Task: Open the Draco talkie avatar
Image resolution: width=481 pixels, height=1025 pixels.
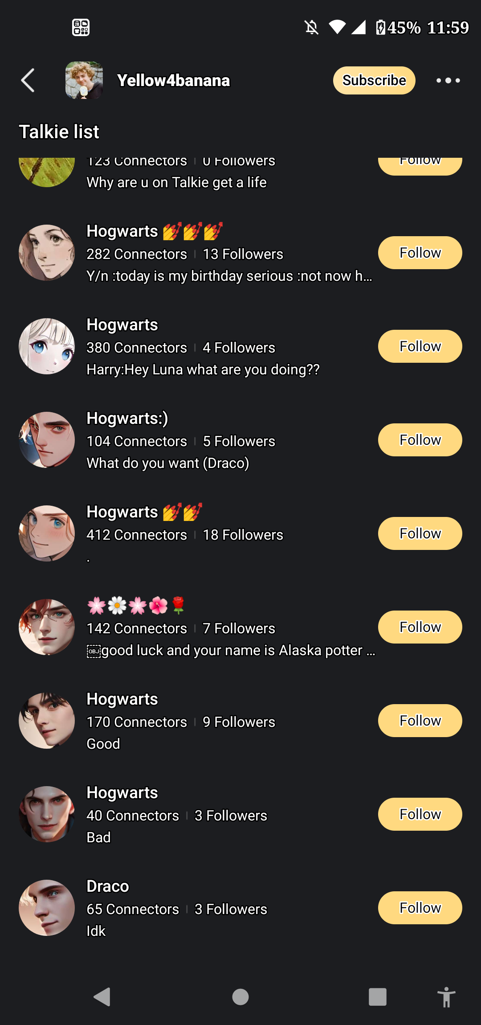Action: click(x=47, y=908)
